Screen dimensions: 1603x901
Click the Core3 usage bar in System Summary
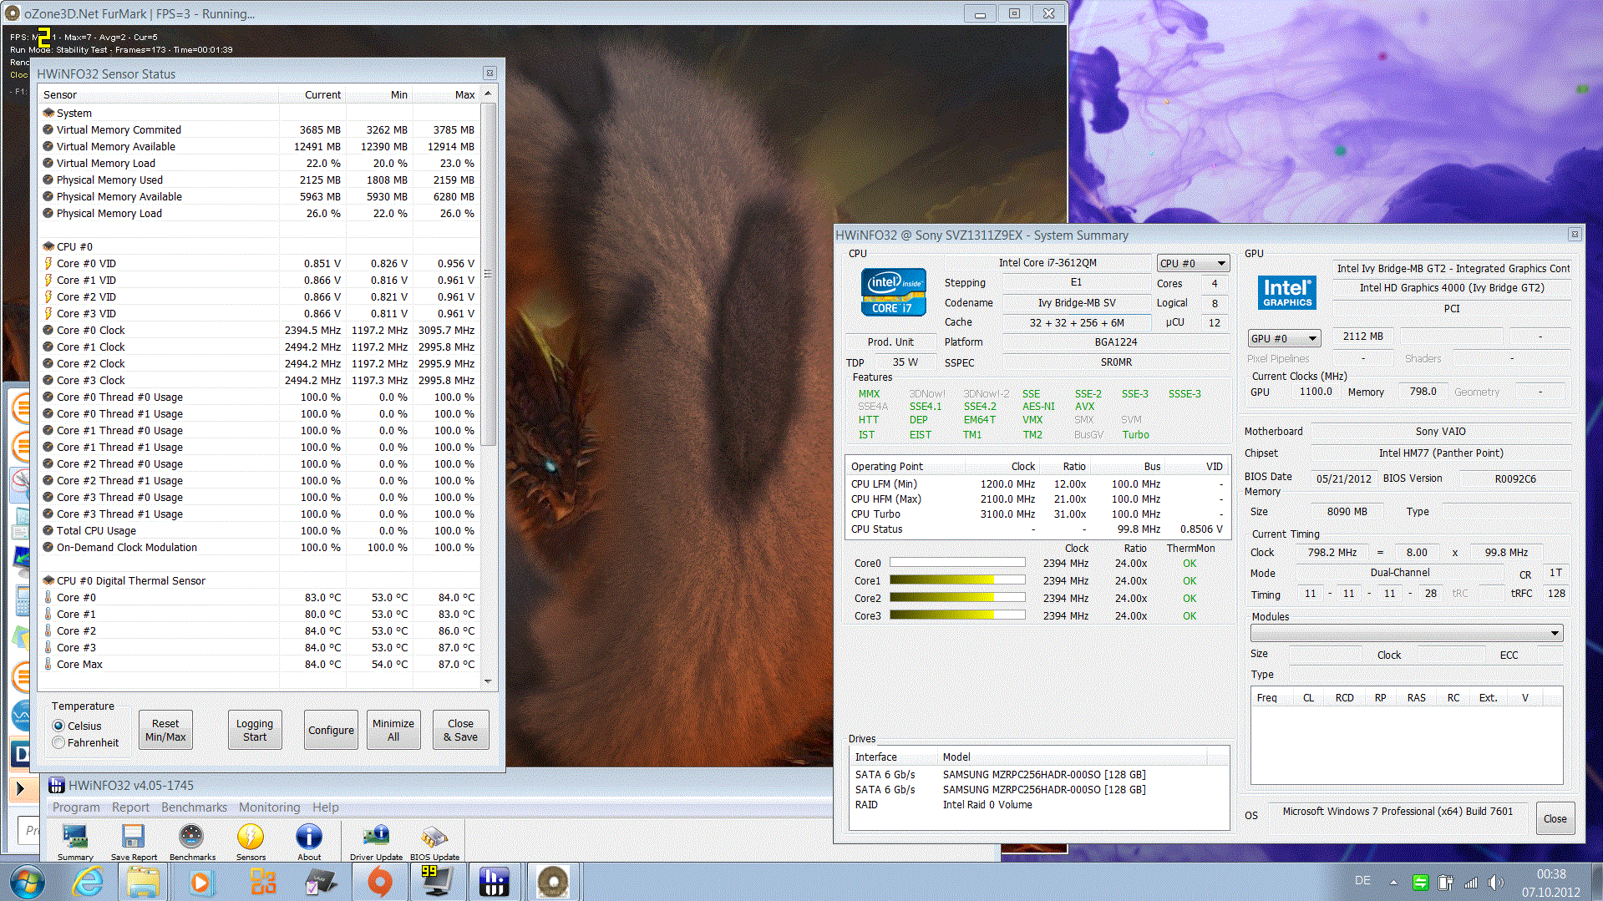point(957,615)
